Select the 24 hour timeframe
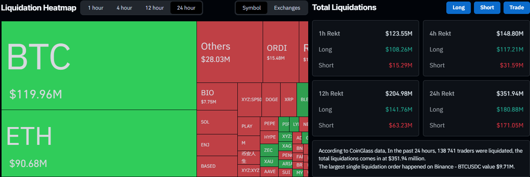This screenshot has height=177, width=530. [186, 8]
